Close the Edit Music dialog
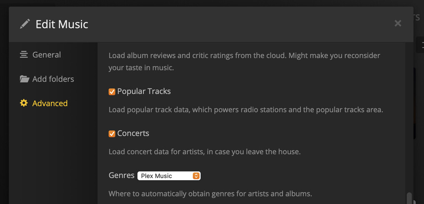This screenshot has width=424, height=204. (x=398, y=23)
